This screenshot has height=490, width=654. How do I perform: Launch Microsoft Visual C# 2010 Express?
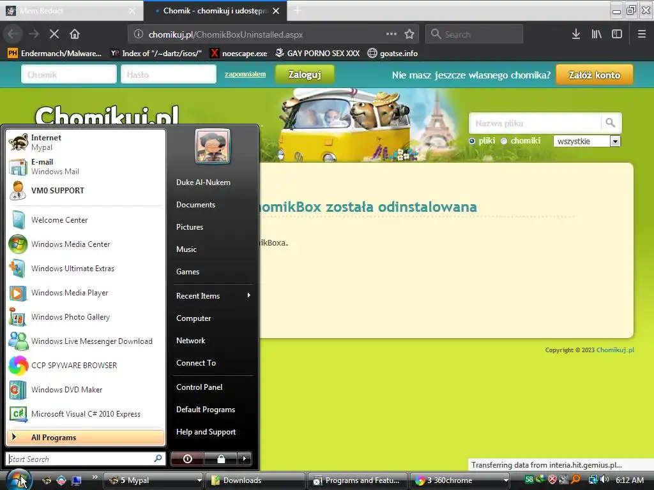(86, 413)
